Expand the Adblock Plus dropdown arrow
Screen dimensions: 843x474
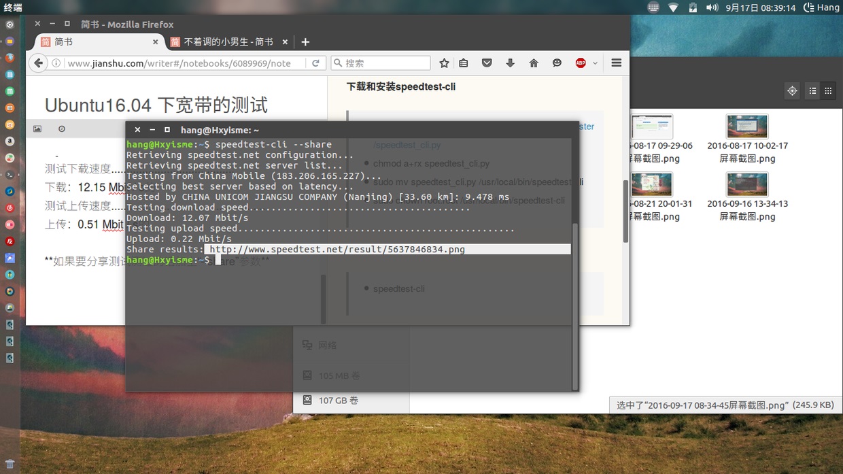(x=595, y=63)
